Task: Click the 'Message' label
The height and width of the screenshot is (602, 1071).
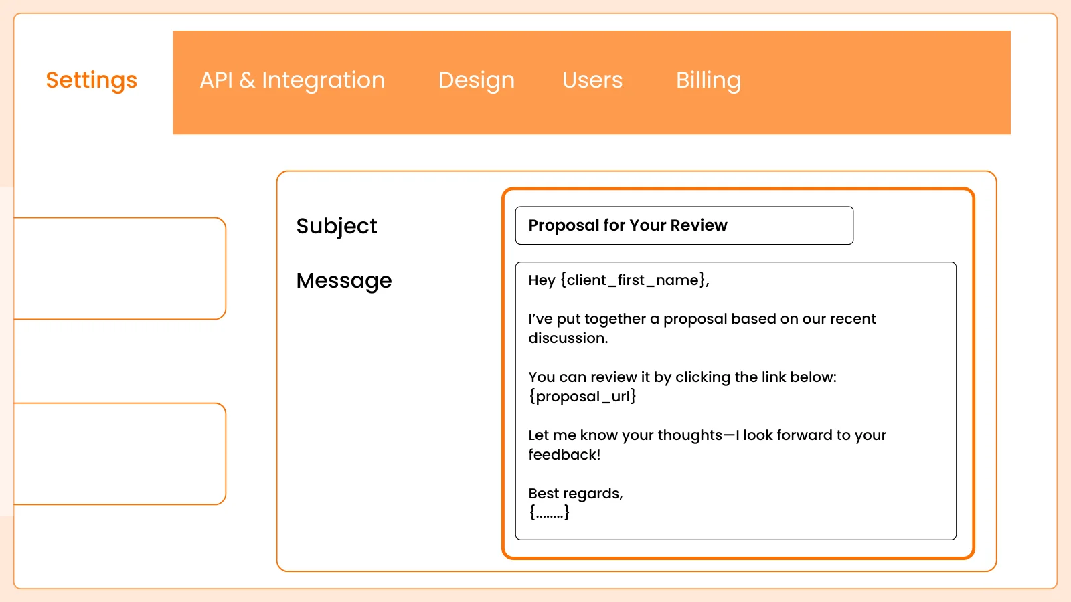Action: coord(344,281)
